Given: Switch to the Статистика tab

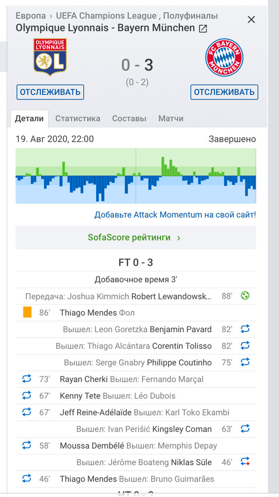Looking at the screenshot, I should [78, 119].
